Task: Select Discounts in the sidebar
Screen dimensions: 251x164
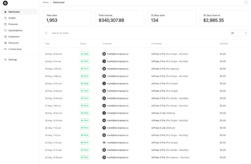Action: [19, 43]
